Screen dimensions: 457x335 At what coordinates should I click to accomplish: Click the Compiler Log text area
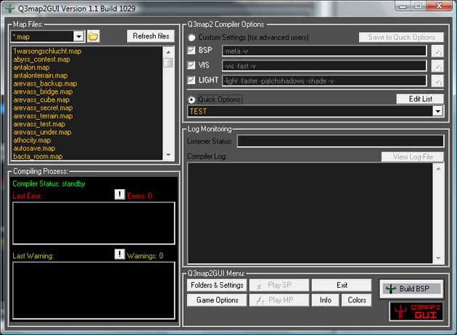310,213
